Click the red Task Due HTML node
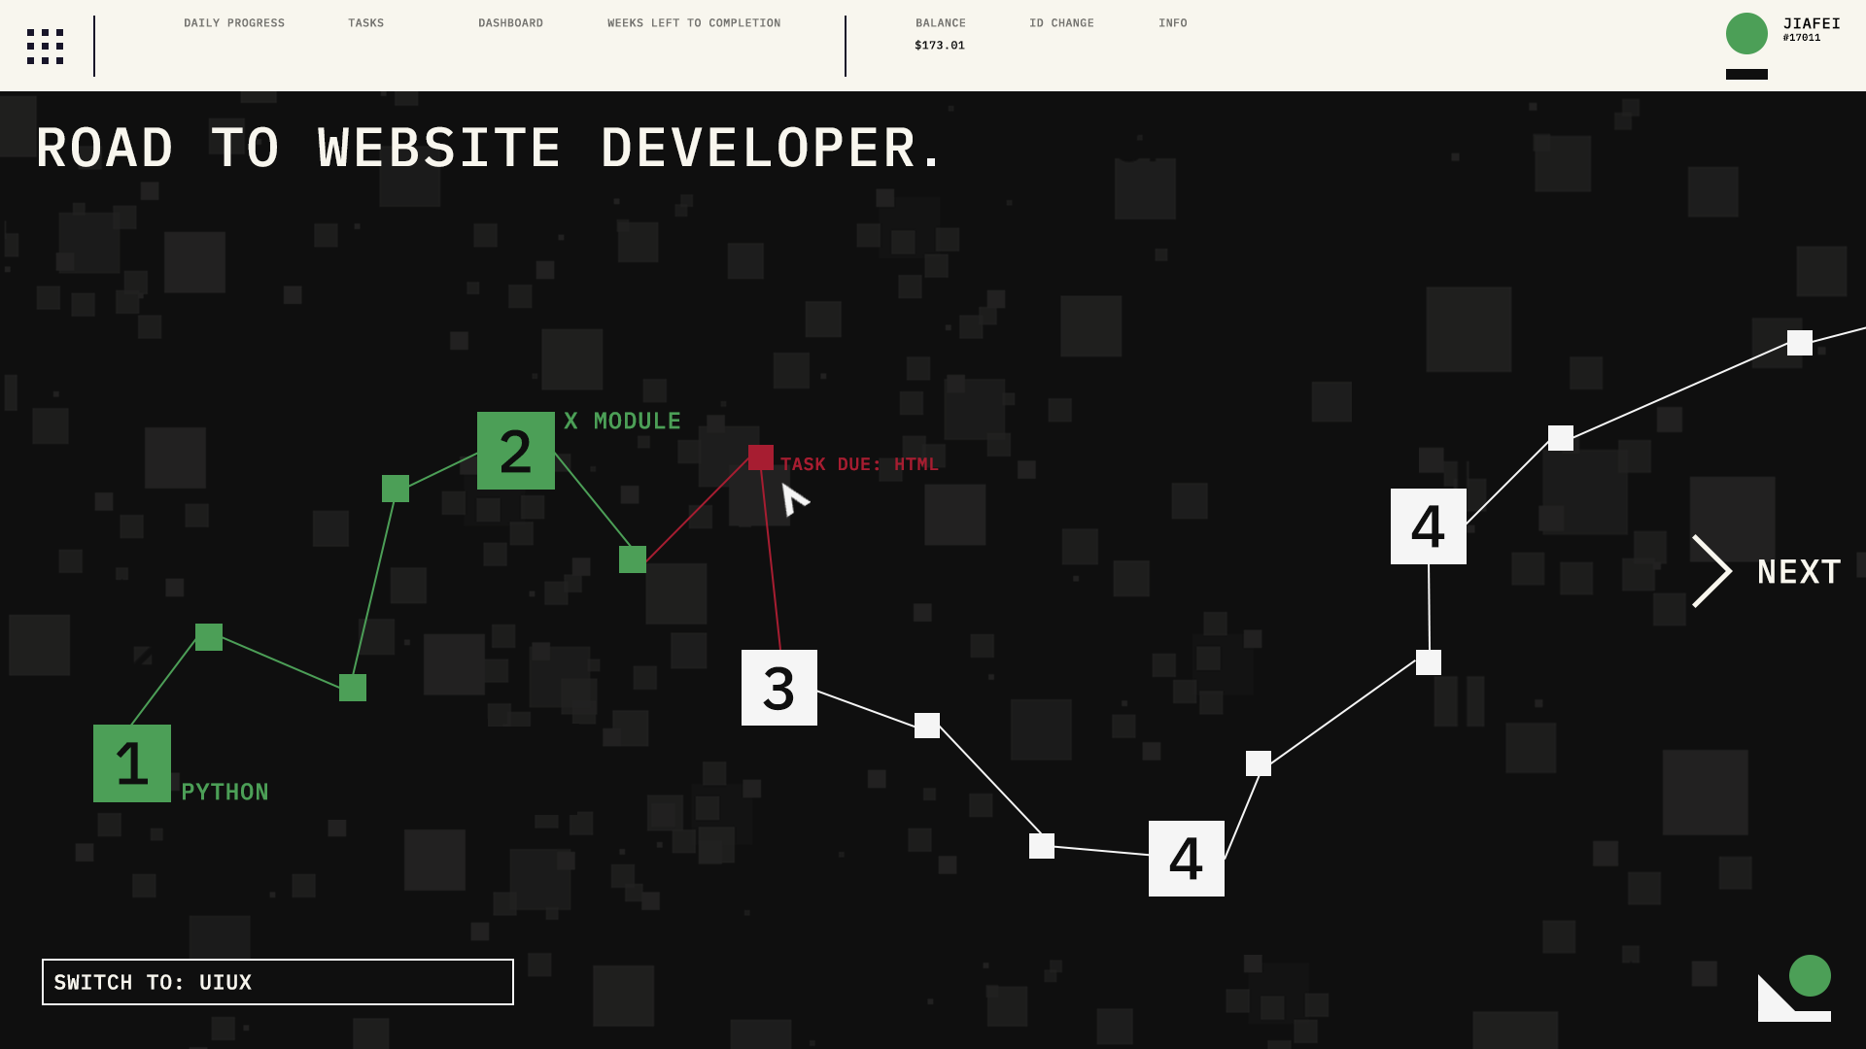 [x=761, y=457]
